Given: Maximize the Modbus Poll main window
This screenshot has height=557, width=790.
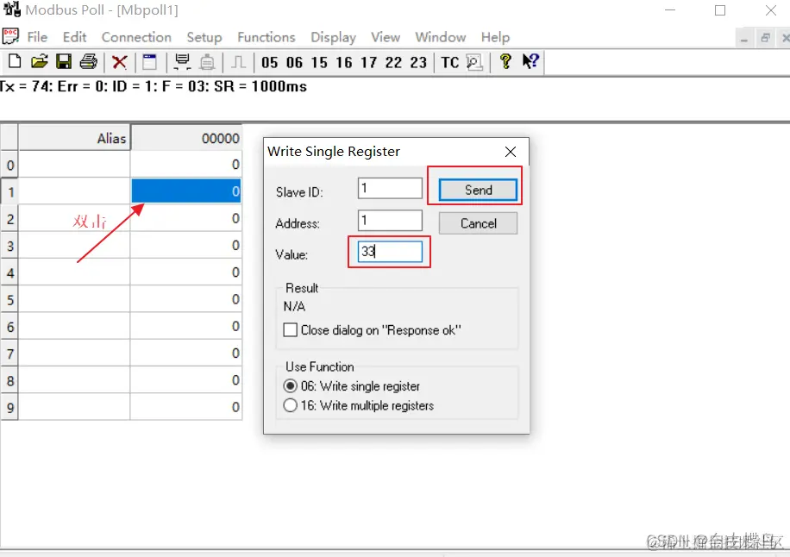Looking at the screenshot, I should [x=720, y=10].
